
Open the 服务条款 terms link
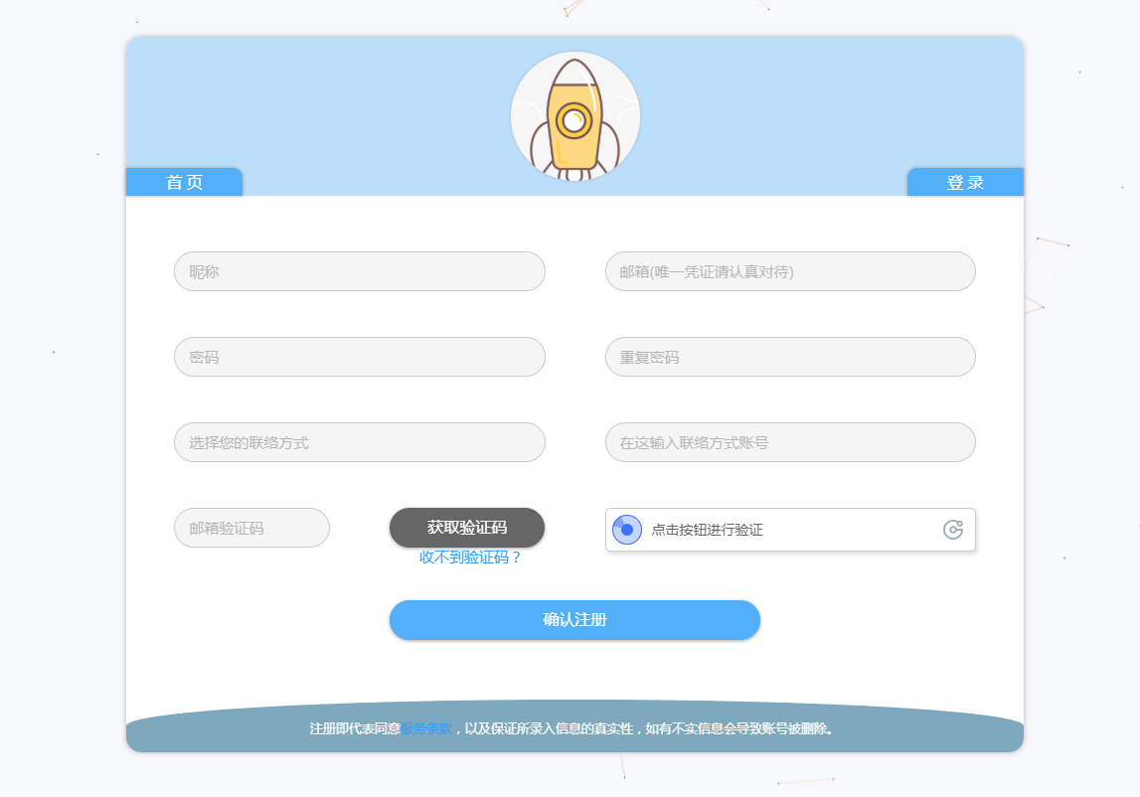[426, 728]
